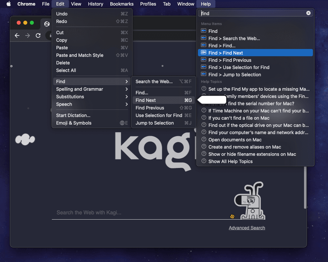The height and width of the screenshot is (262, 328).
Task: Select Cut in the Edit menu
Action: pyautogui.click(x=92, y=33)
